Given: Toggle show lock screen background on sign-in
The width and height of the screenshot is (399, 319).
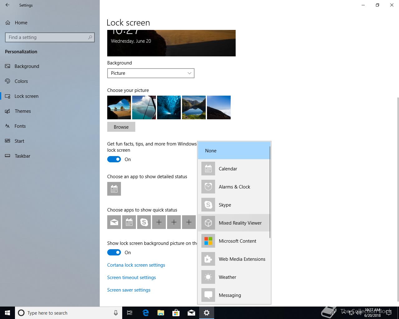Looking at the screenshot, I should pos(114,252).
